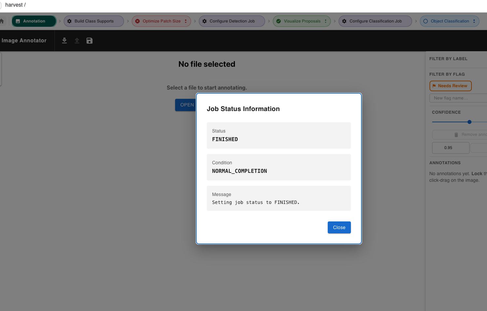Click the gear icon on Build Class Supports
The width and height of the screenshot is (487, 311).
coord(69,21)
